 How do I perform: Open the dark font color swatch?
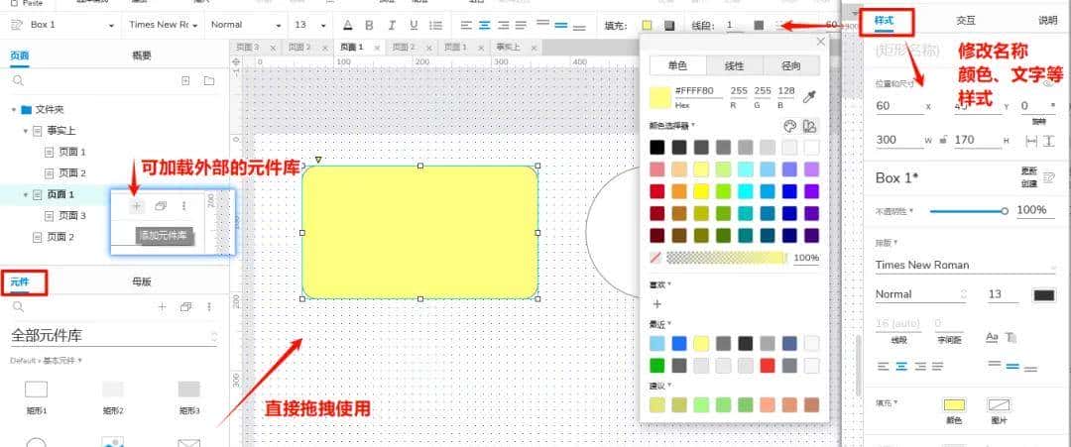click(1043, 294)
